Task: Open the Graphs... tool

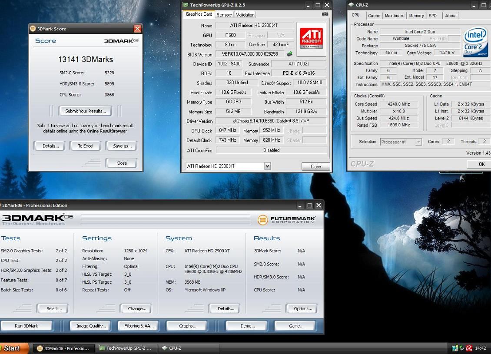Action: 188,326
